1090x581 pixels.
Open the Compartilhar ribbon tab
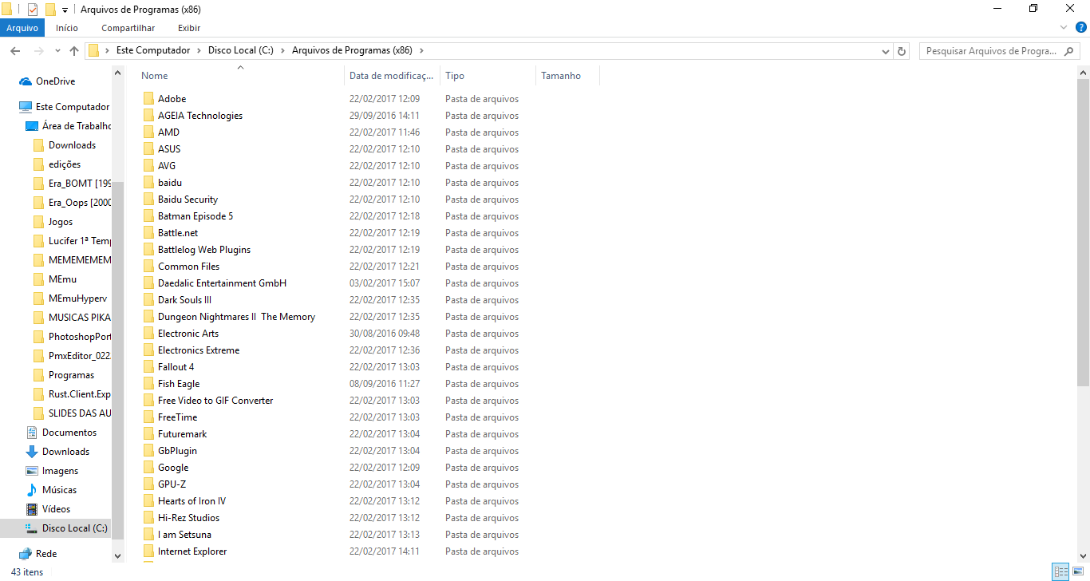[x=128, y=28]
